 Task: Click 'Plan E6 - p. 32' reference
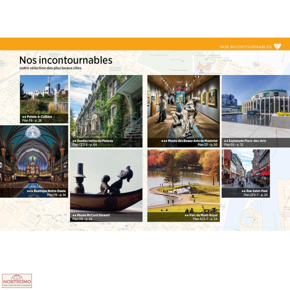point(234,145)
